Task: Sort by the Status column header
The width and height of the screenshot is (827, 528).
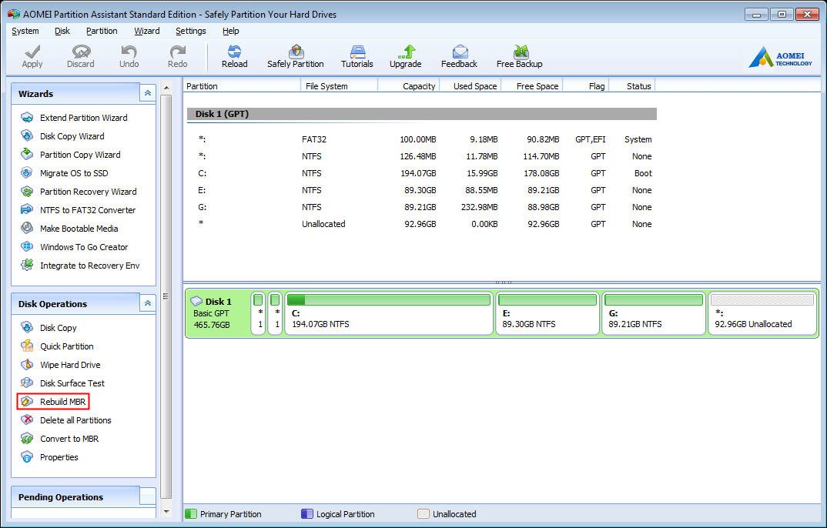Action: 632,86
